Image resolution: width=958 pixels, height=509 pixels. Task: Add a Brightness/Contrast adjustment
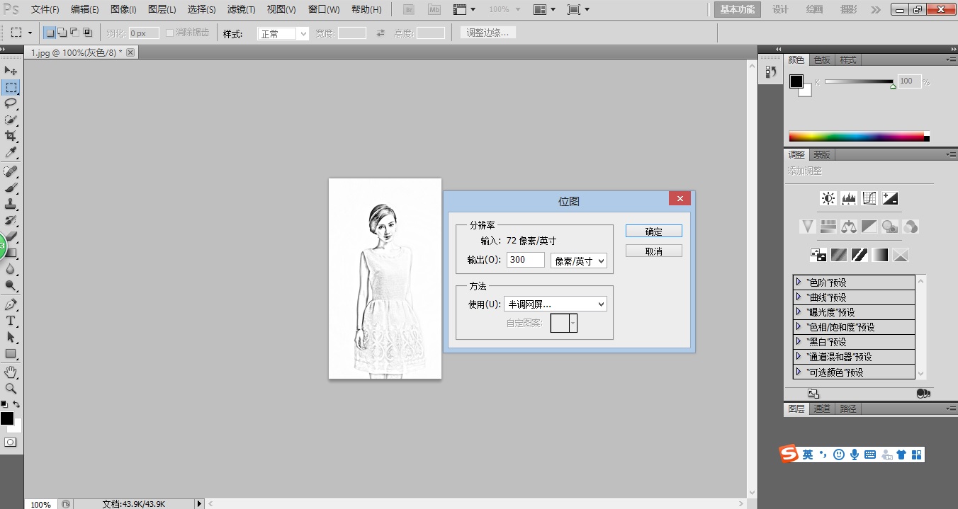coord(828,198)
